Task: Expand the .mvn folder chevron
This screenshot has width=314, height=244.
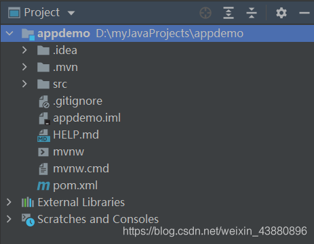Action: point(24,67)
